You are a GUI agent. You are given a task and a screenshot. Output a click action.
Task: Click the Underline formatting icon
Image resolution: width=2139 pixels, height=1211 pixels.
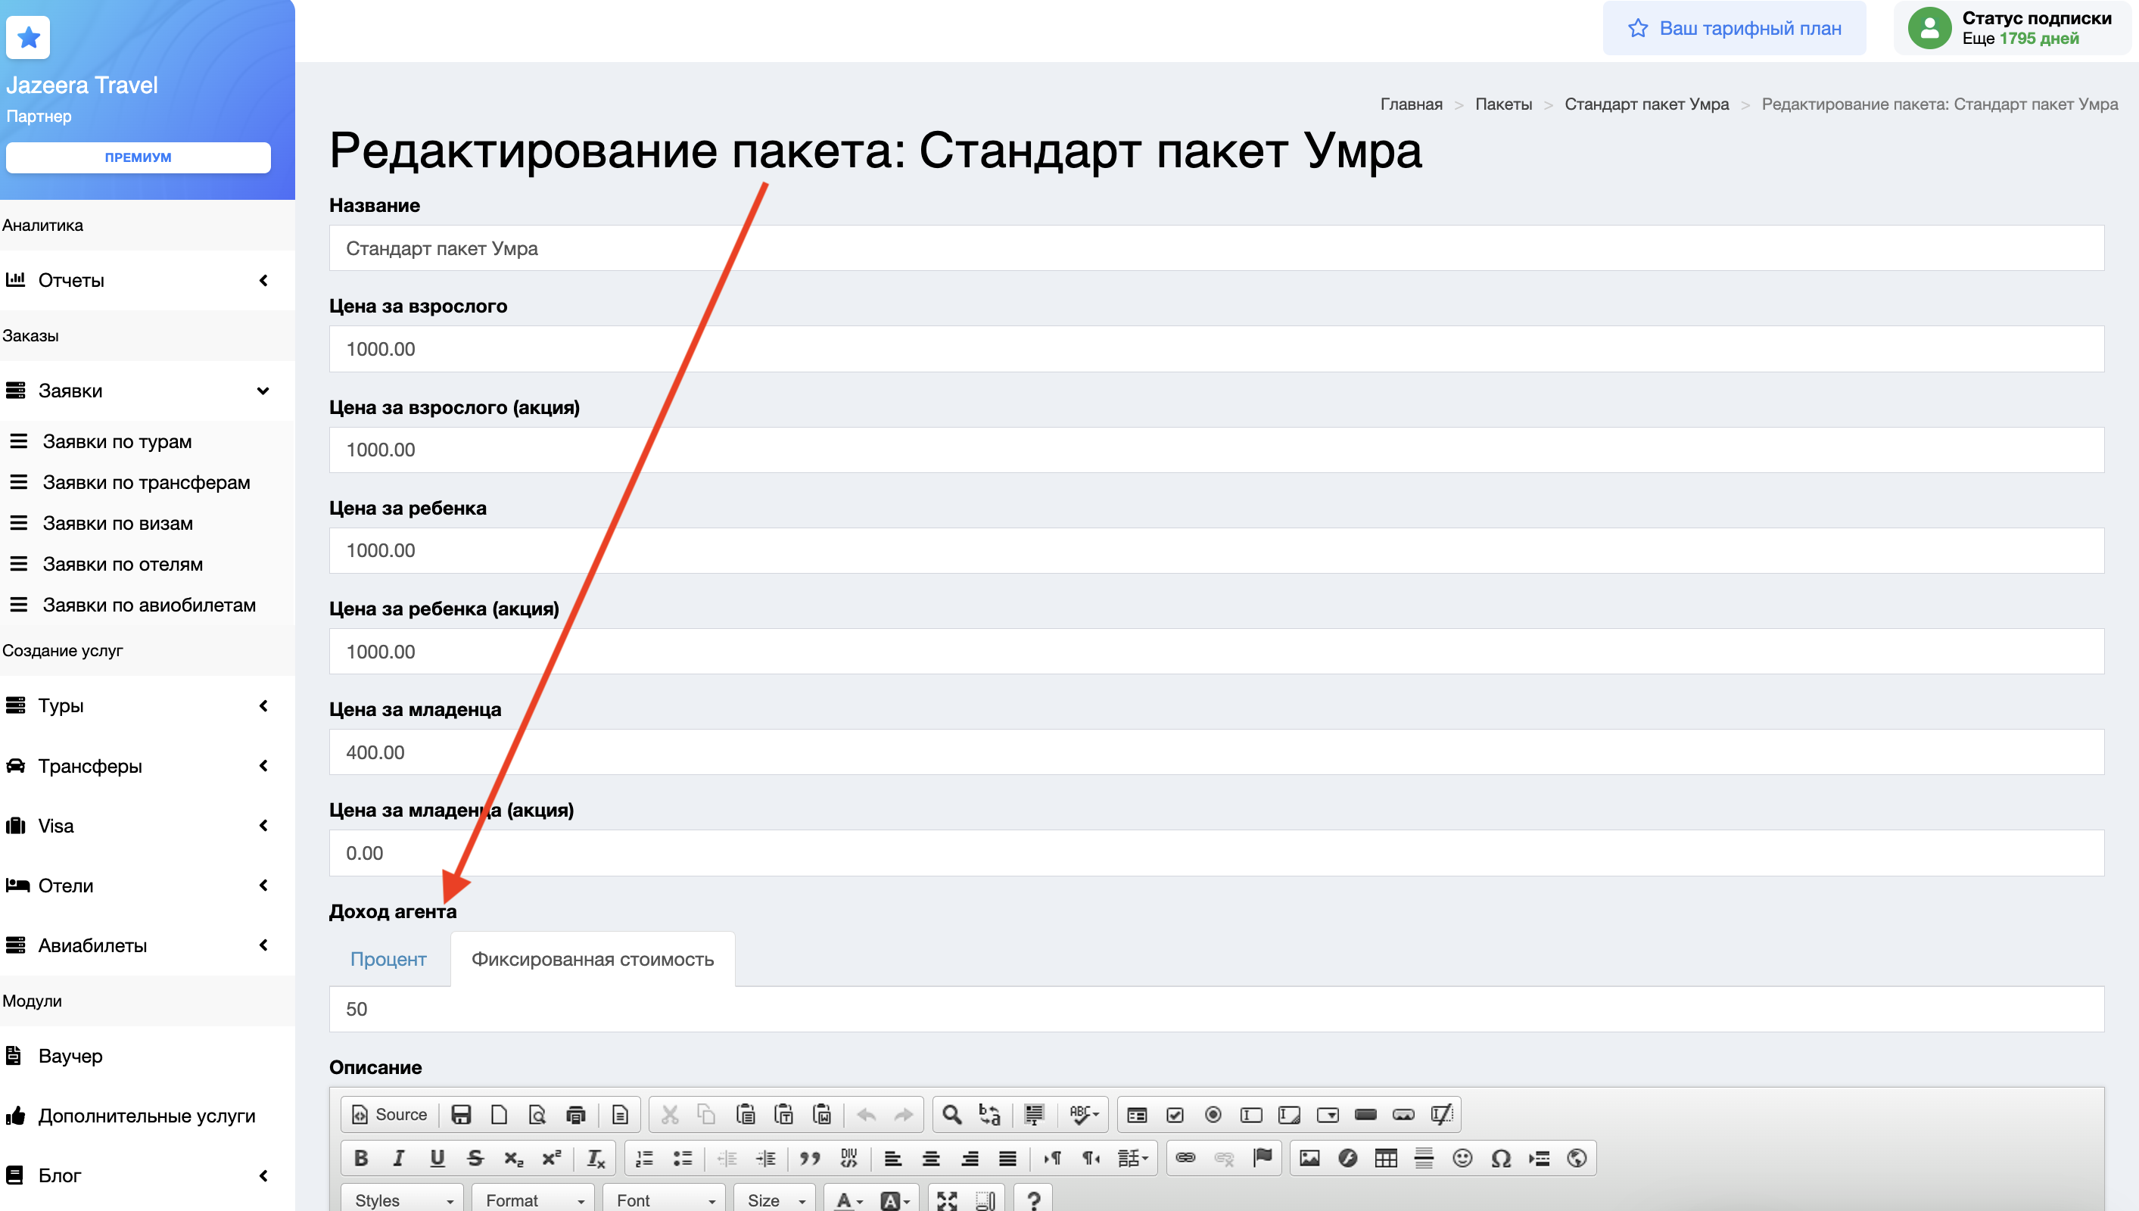point(437,1158)
